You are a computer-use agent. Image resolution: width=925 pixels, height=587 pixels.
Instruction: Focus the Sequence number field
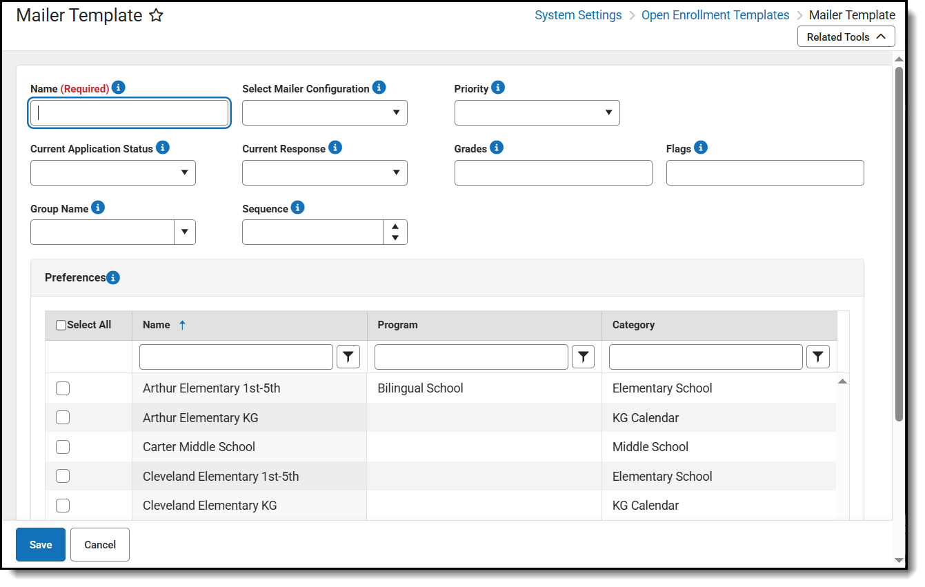313,232
